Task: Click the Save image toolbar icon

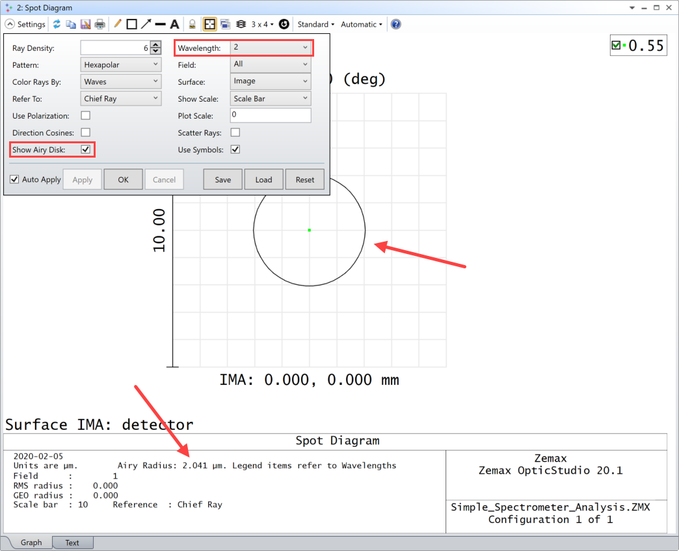Action: coord(86,24)
